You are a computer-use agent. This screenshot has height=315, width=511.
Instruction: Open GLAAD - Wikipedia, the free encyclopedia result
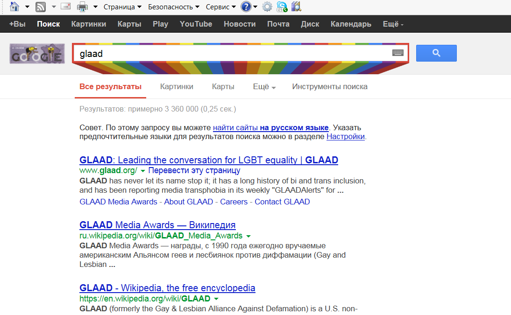167,288
